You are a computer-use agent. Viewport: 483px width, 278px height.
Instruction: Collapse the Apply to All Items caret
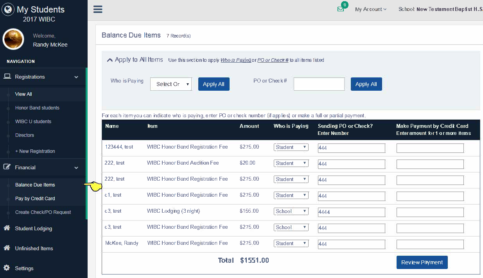click(x=110, y=60)
